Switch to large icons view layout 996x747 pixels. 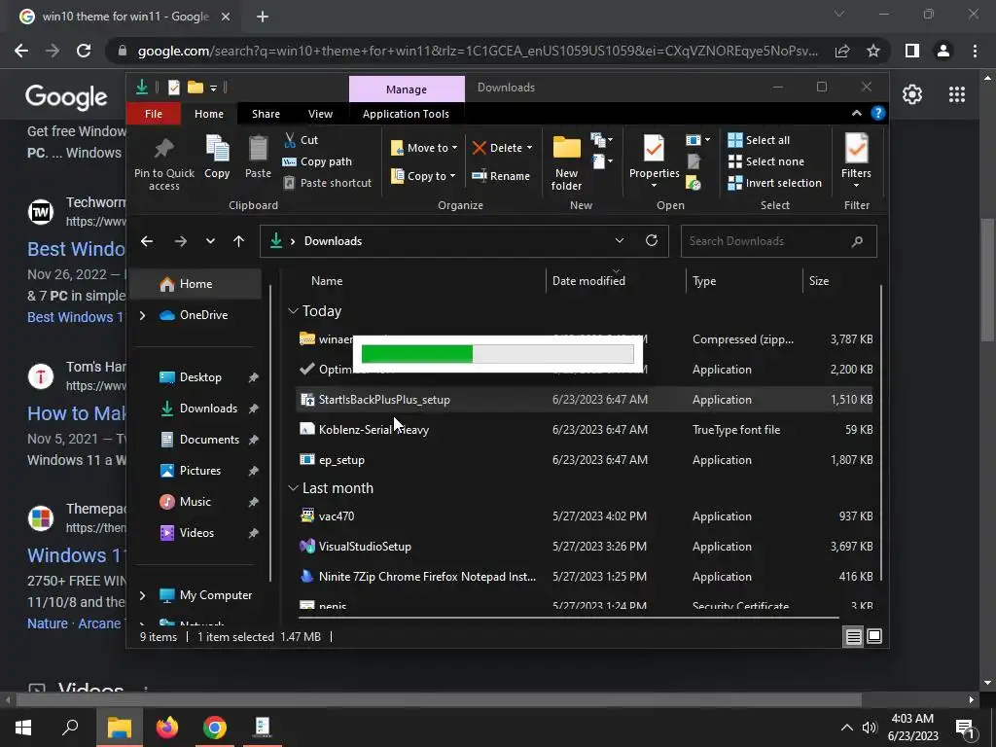click(x=874, y=636)
